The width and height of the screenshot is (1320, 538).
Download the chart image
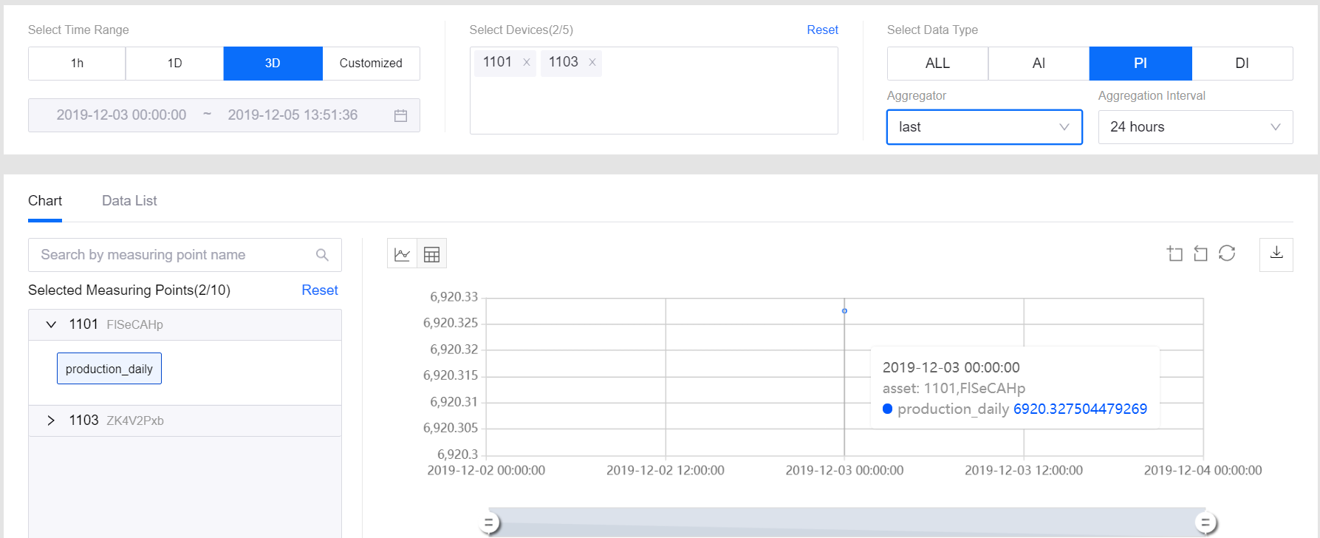[x=1276, y=254]
